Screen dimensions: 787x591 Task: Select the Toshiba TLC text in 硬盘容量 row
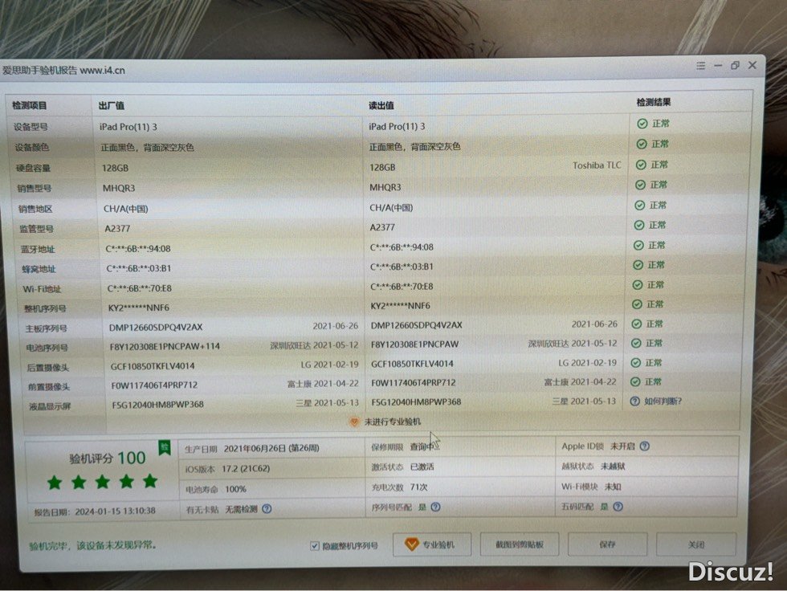click(597, 165)
